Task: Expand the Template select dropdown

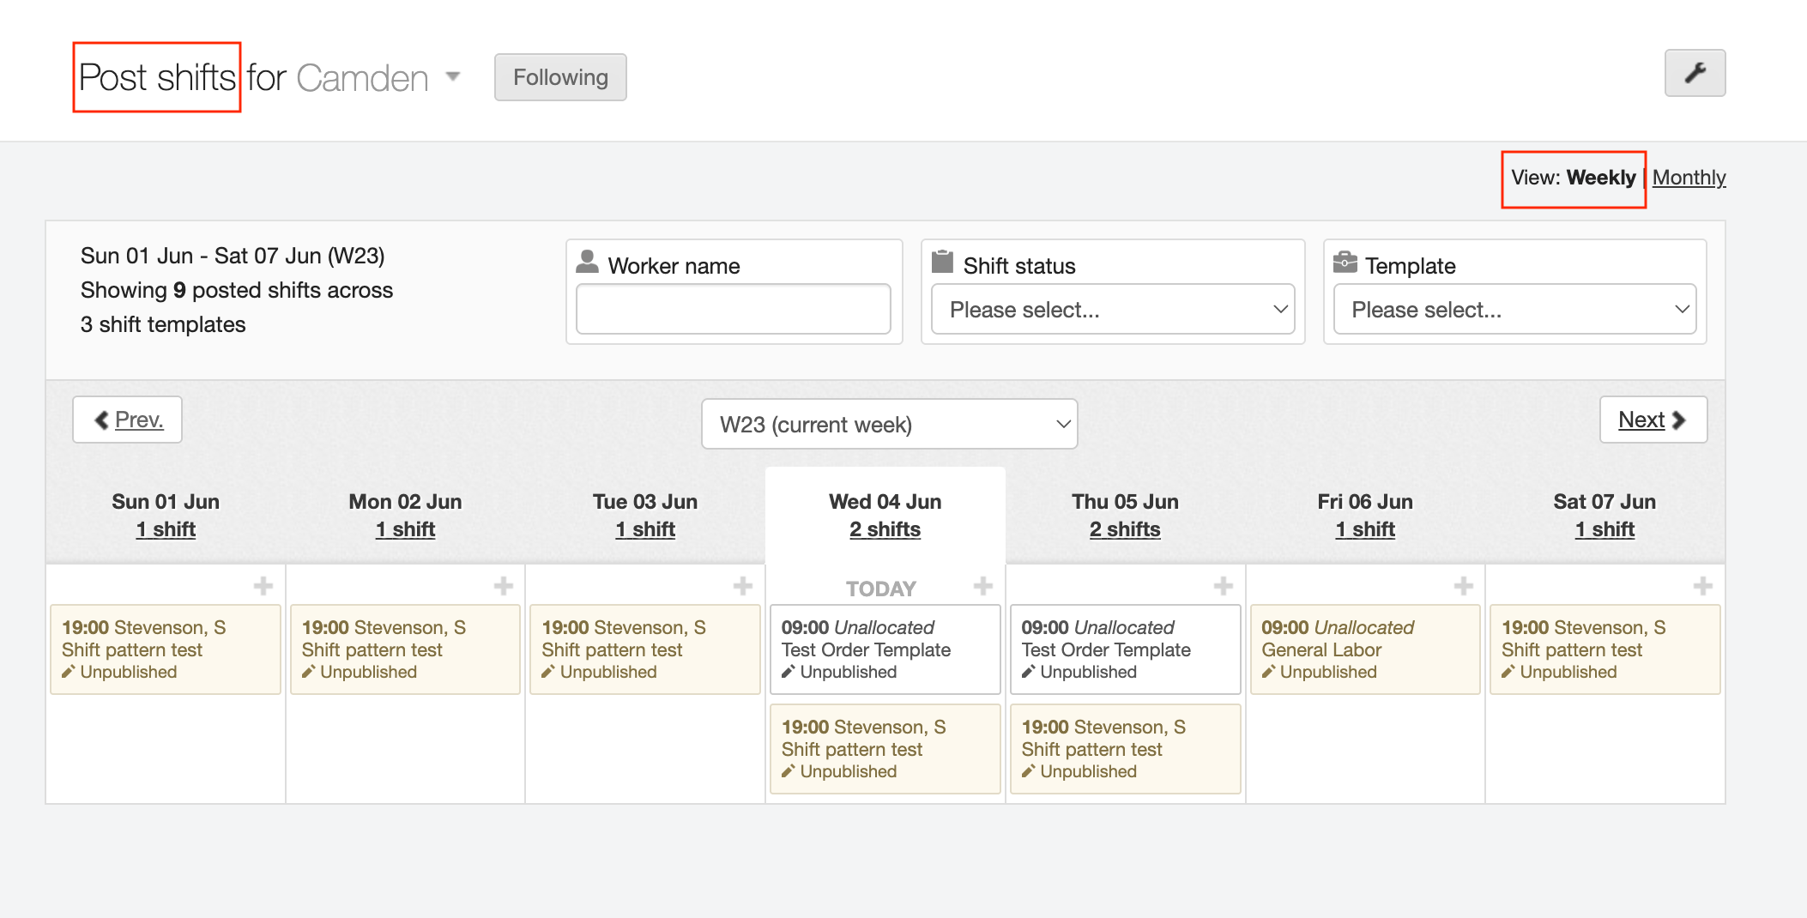Action: coord(1514,310)
